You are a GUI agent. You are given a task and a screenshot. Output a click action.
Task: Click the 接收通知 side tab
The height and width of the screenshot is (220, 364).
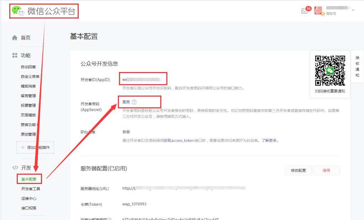(358, 66)
